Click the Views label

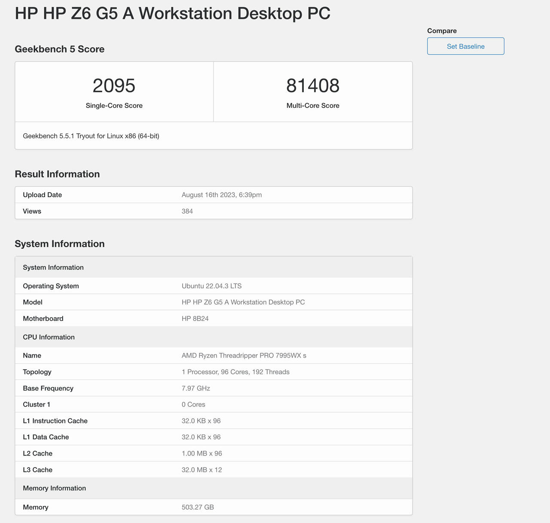click(x=32, y=211)
